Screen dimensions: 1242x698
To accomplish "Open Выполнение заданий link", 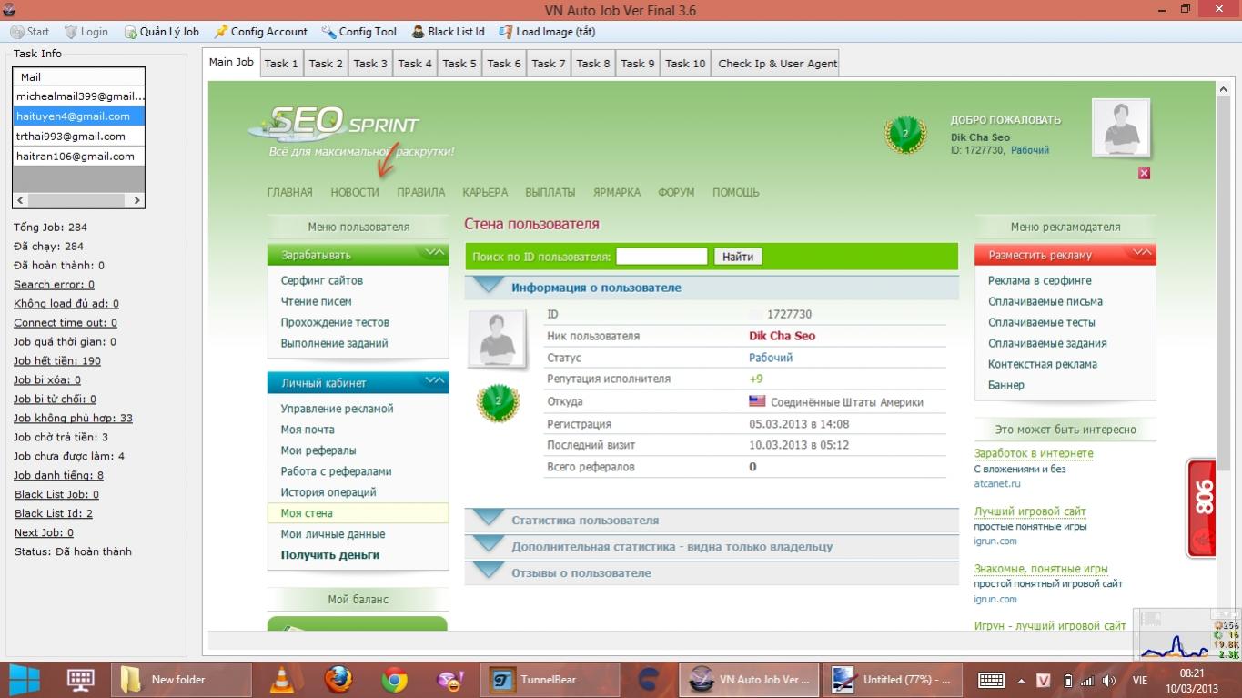I will tap(335, 343).
